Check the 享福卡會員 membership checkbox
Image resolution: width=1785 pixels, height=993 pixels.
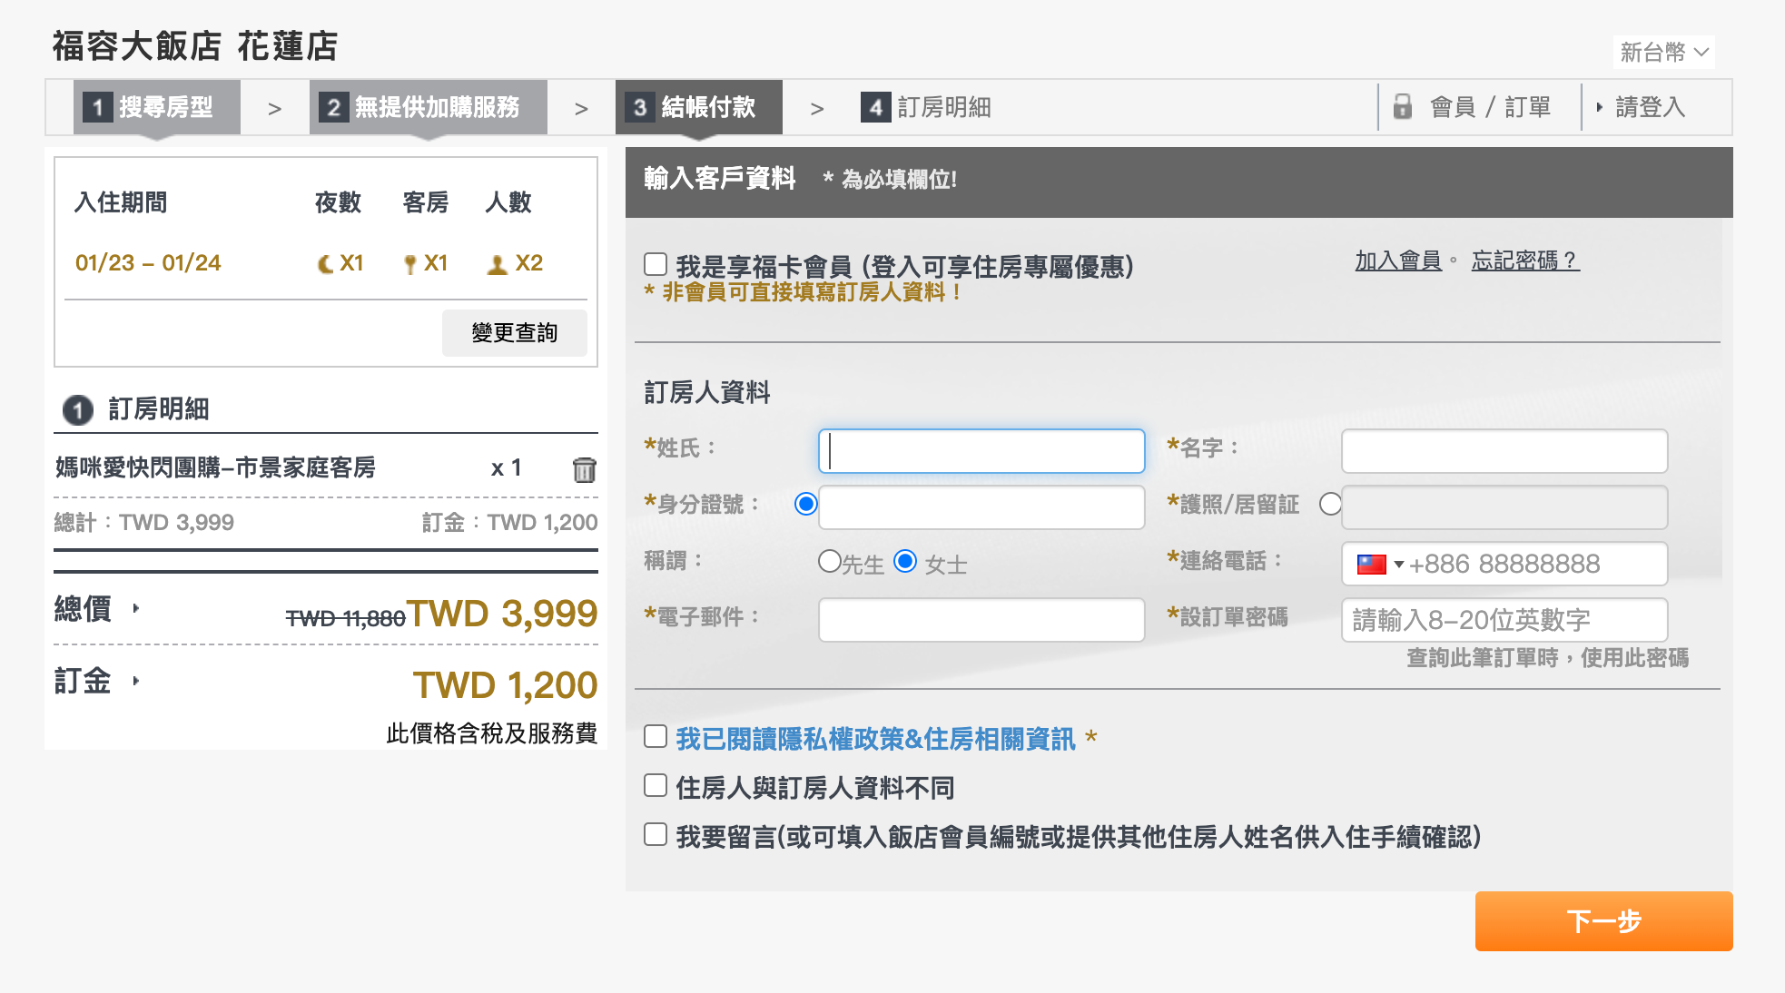(656, 264)
